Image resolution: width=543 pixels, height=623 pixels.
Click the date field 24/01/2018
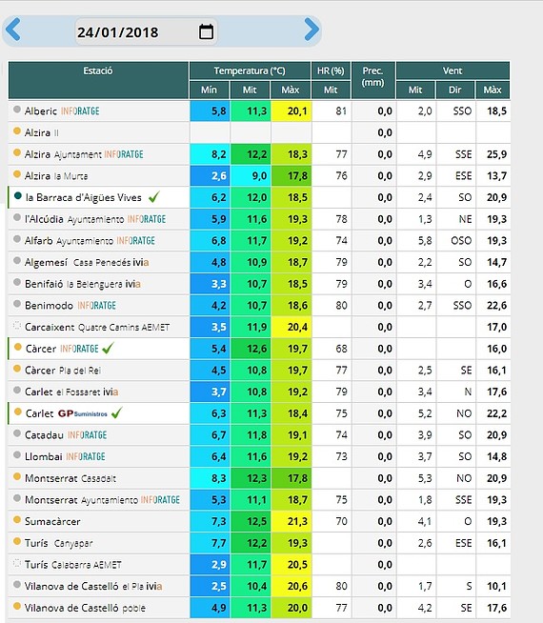146,31
